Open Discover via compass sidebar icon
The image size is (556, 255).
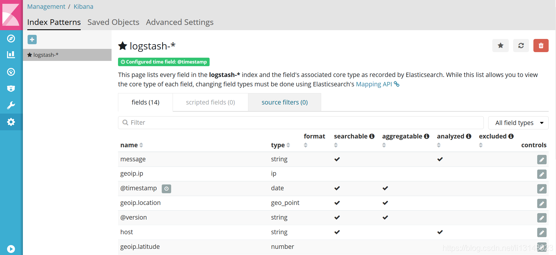pyautogui.click(x=11, y=39)
